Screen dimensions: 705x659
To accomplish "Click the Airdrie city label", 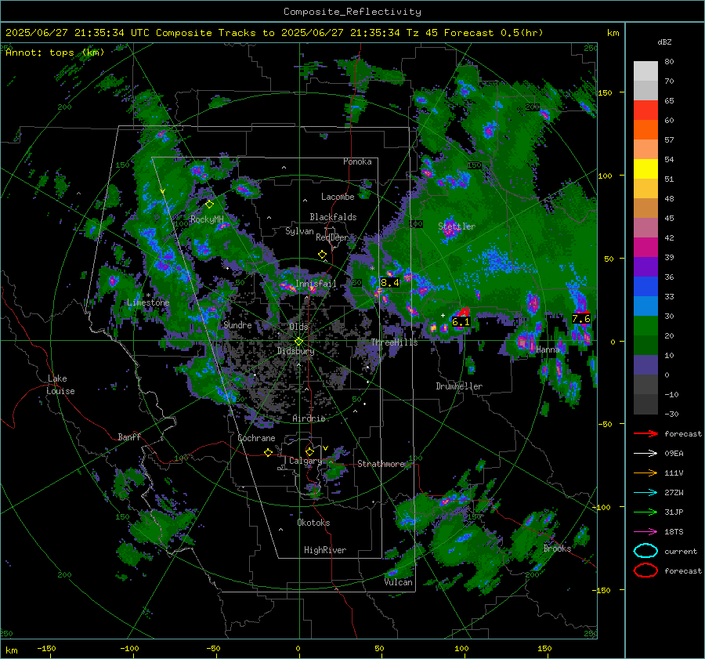I will pos(309,418).
